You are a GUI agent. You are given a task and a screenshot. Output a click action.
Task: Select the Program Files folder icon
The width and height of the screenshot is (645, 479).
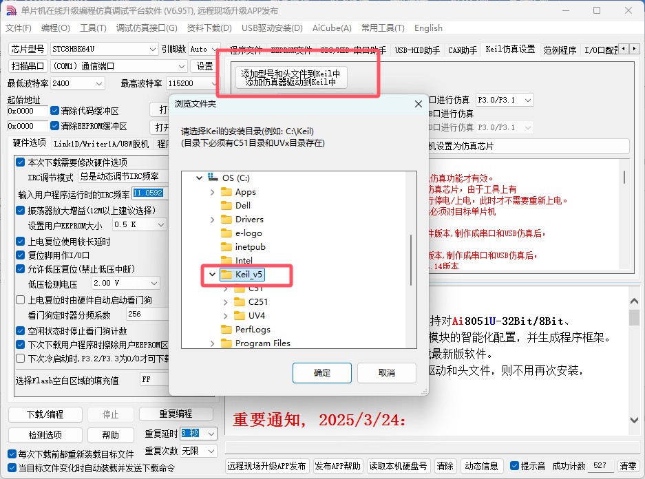pos(226,343)
